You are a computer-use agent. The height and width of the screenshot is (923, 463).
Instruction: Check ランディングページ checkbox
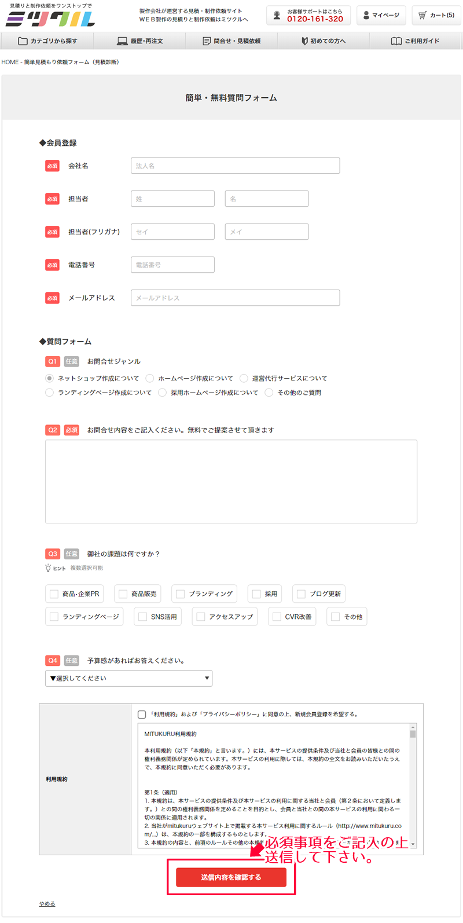[x=54, y=617]
